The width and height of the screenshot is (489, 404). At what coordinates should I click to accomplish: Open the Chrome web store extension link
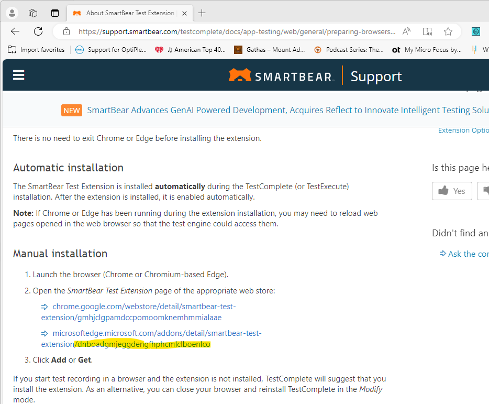[x=138, y=312]
